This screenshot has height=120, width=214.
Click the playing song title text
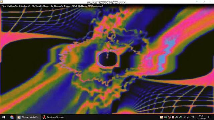[x=52, y=6]
